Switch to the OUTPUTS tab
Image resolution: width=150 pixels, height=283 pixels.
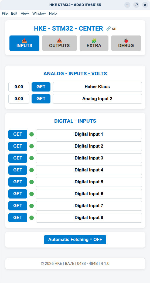(59, 43)
